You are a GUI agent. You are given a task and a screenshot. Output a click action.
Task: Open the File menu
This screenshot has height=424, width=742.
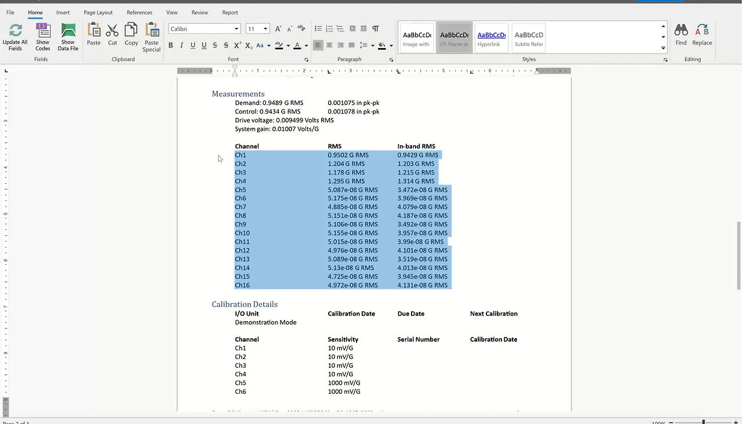pos(10,12)
